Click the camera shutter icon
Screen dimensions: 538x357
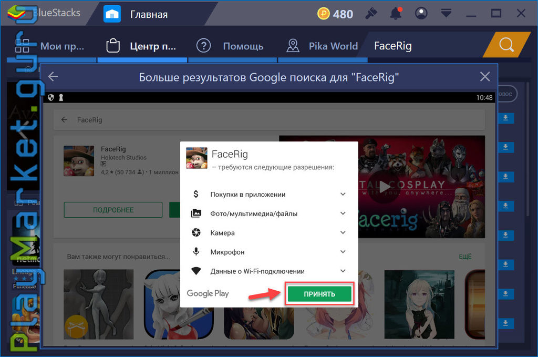pos(196,233)
